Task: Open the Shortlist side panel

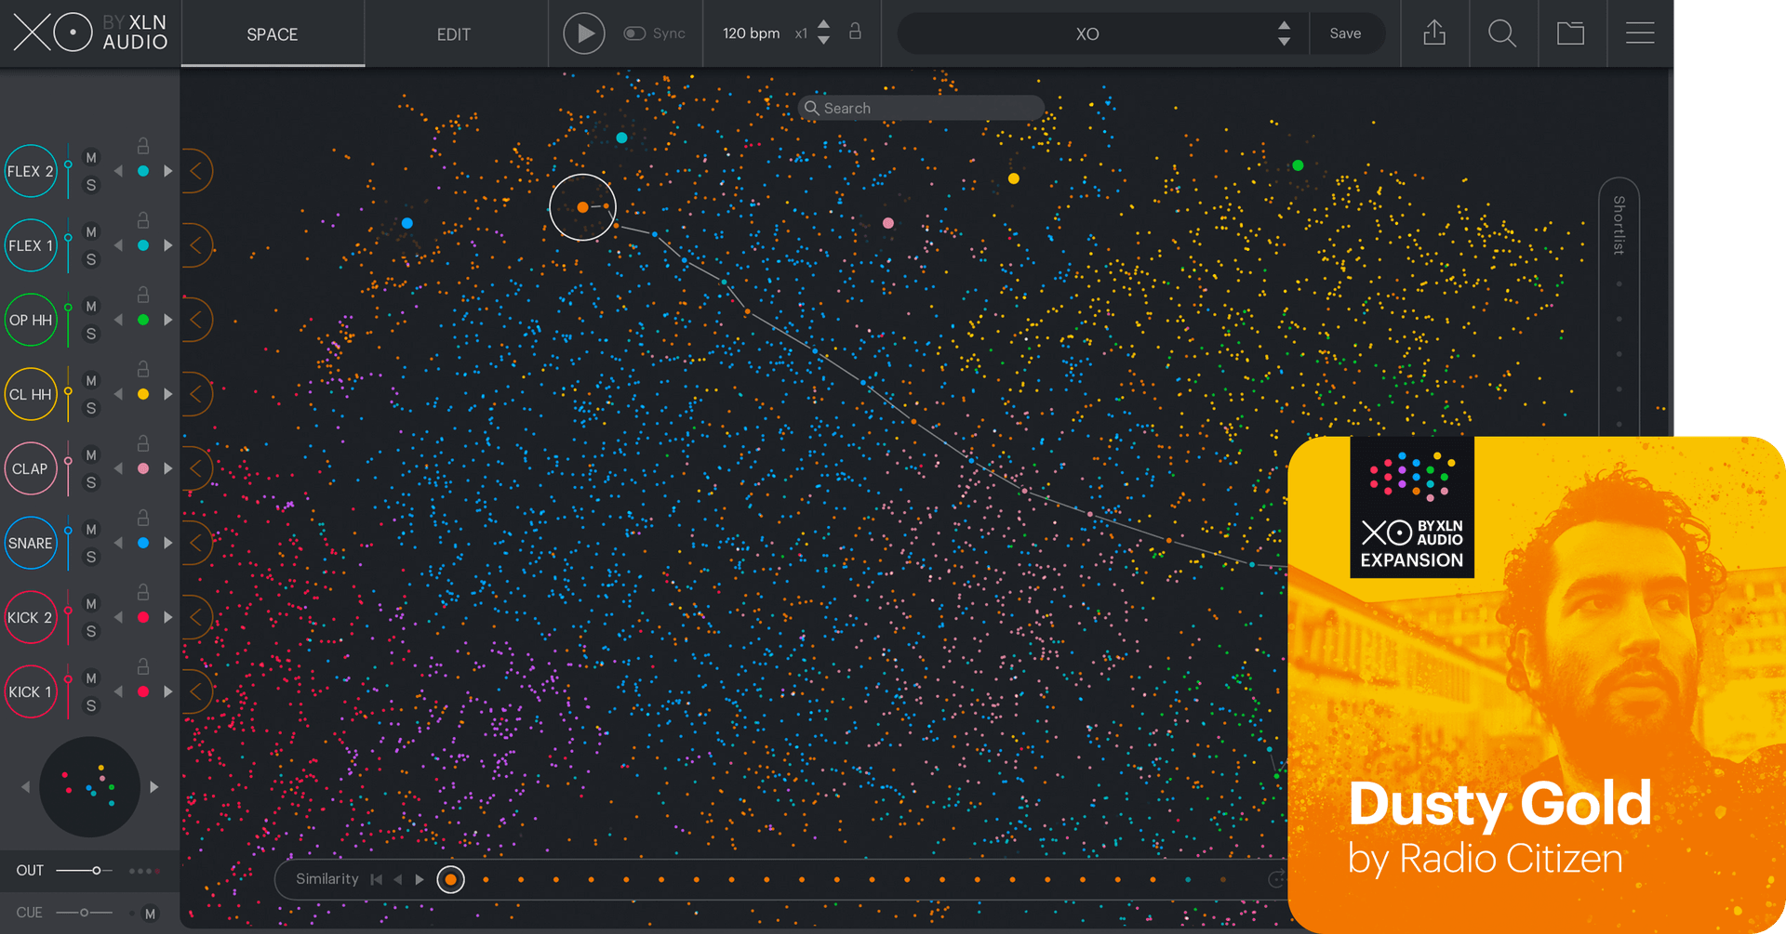Action: click(1619, 225)
